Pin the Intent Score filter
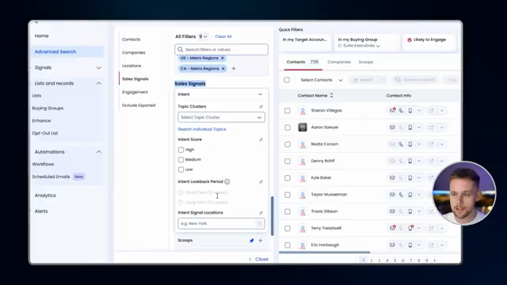Viewport: 507px width, 285px height. [261, 139]
